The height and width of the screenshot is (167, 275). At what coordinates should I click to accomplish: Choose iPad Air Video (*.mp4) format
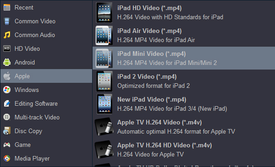(x=184, y=35)
